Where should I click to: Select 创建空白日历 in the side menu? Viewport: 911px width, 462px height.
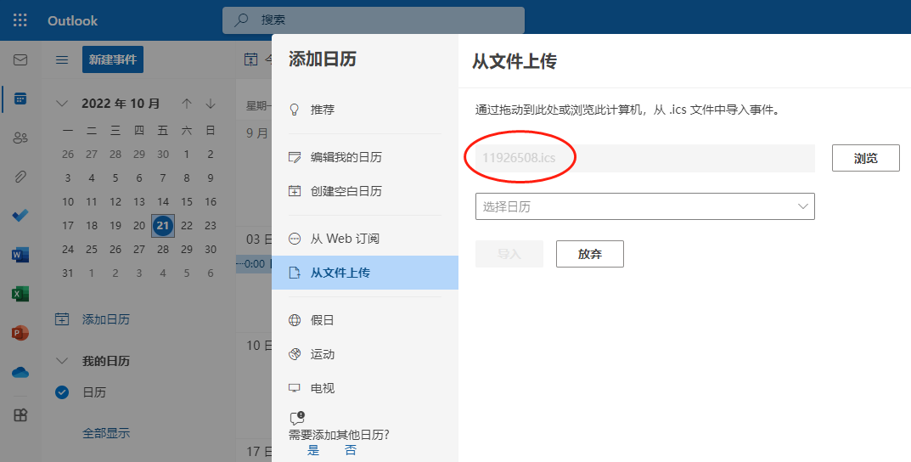tap(346, 191)
